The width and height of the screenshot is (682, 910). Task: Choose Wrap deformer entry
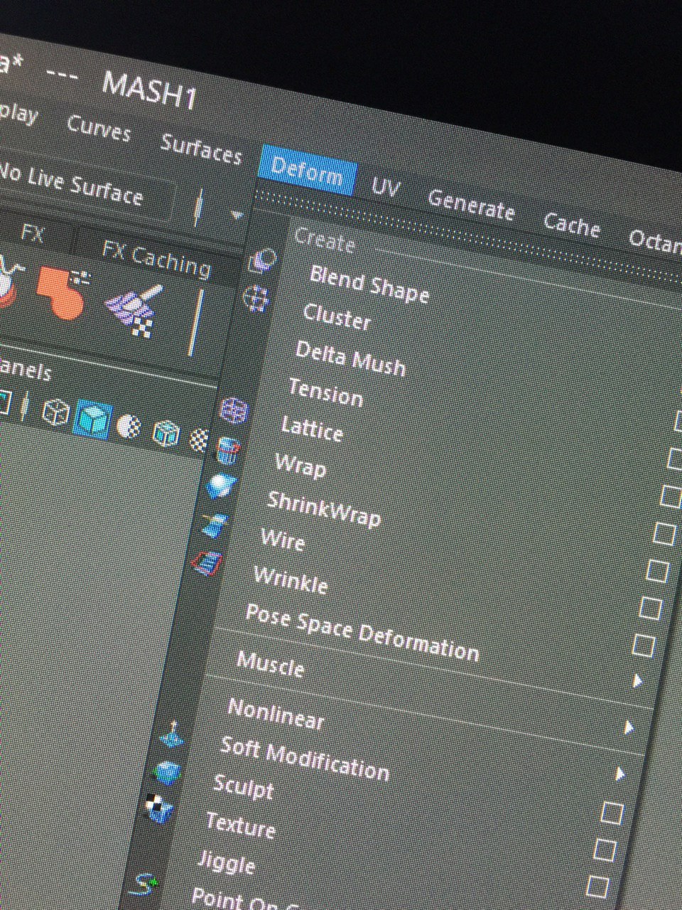tap(301, 466)
